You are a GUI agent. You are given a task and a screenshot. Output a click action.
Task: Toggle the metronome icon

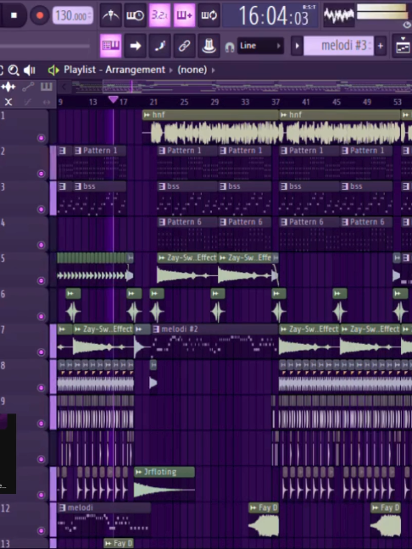tap(111, 15)
